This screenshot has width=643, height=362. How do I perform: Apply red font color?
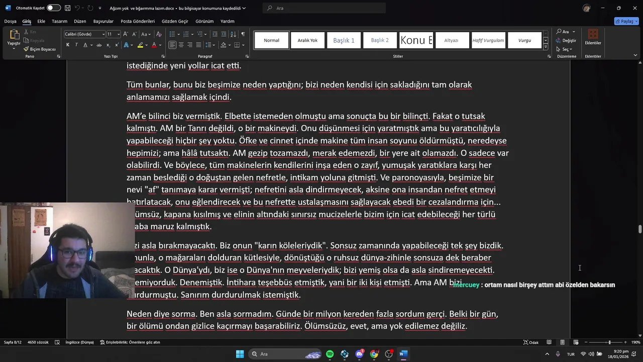click(x=154, y=45)
